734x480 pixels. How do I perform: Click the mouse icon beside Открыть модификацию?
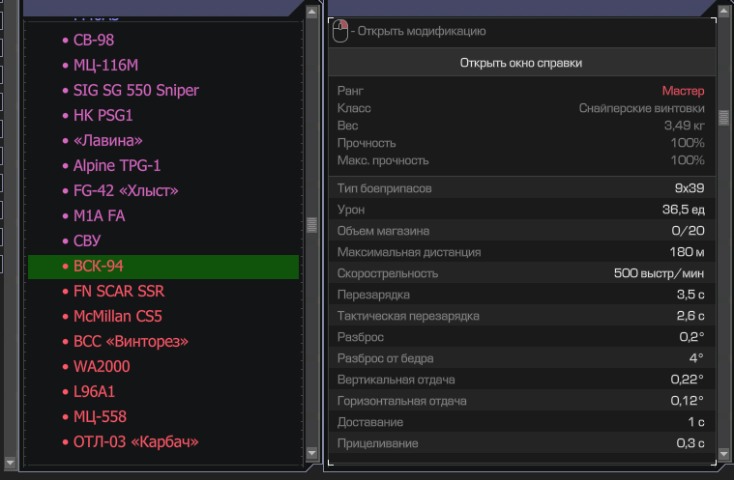click(x=340, y=31)
